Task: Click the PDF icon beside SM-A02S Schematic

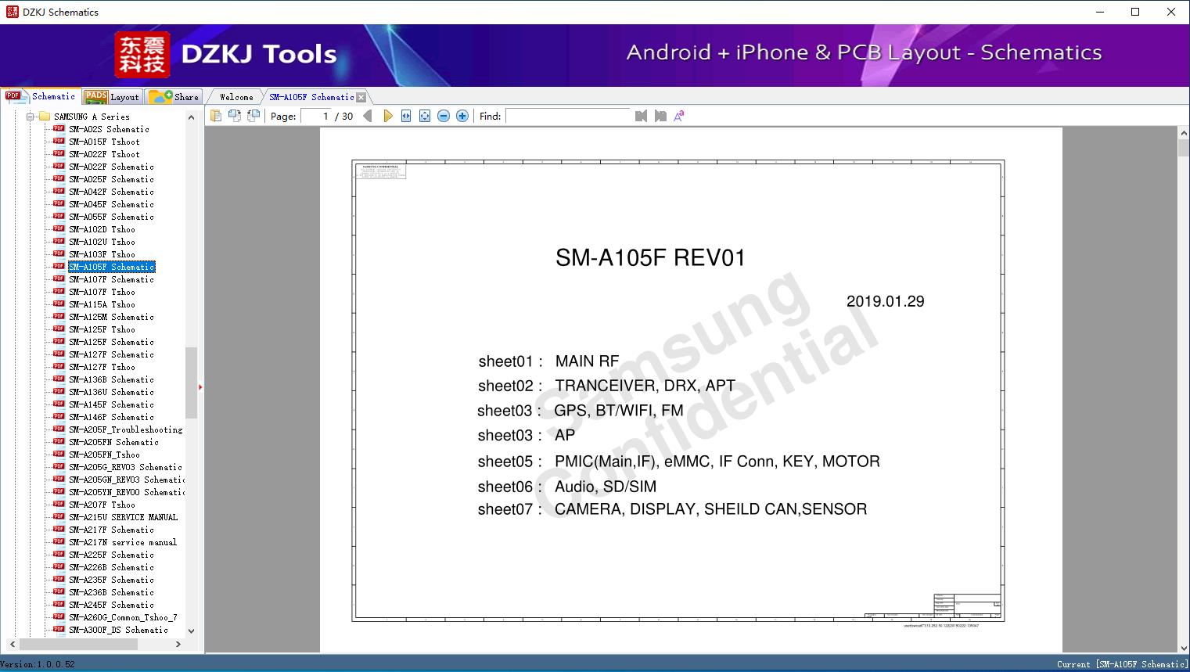Action: [x=59, y=129]
